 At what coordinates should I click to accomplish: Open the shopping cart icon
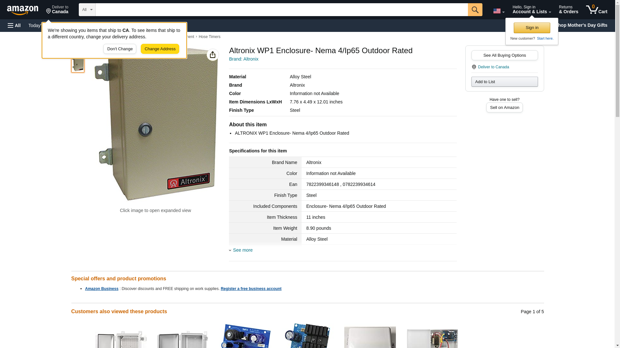[x=596, y=10]
